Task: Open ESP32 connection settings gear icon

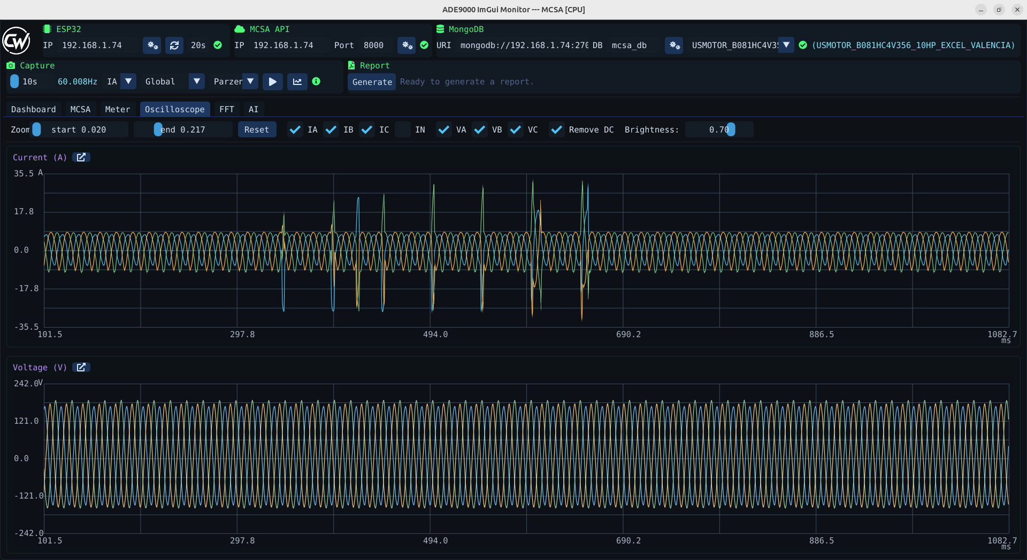Action: pyautogui.click(x=152, y=45)
